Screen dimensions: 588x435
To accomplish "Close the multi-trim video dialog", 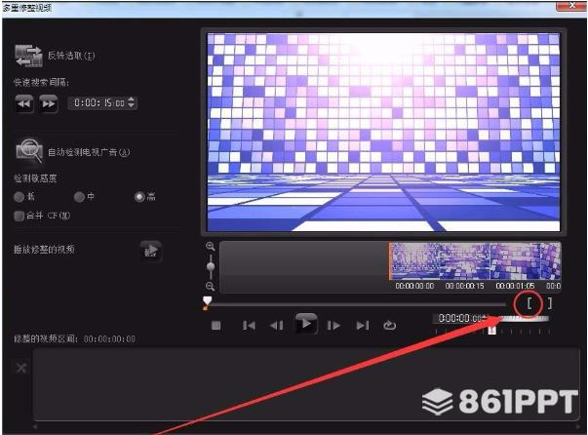I will [x=570, y=5].
